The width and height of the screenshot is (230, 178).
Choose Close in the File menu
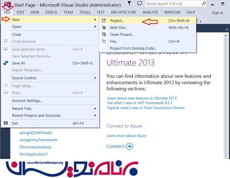coord(50,35)
